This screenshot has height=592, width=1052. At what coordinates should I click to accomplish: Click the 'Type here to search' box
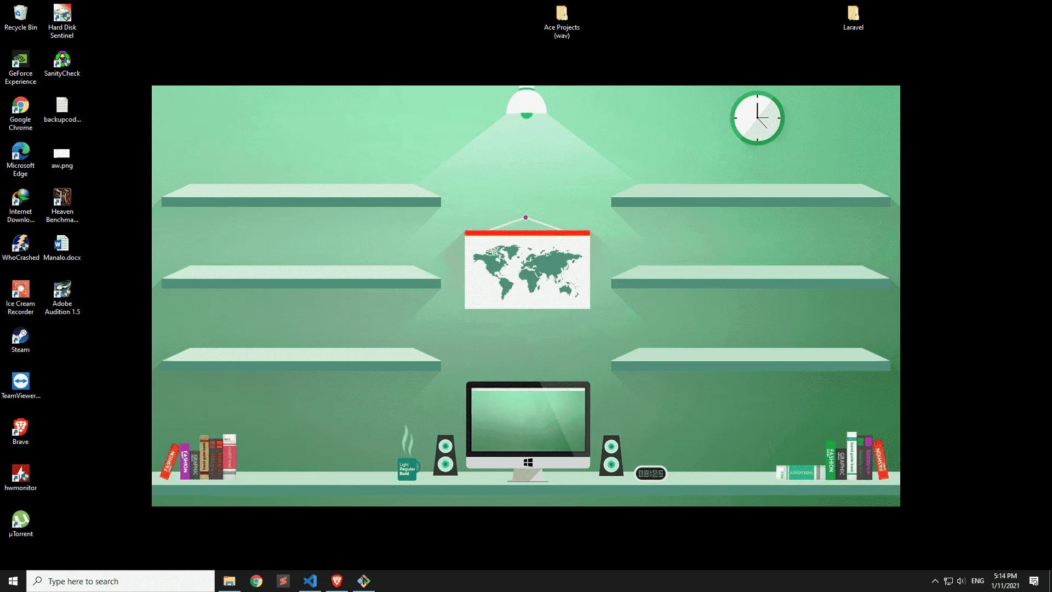click(121, 581)
